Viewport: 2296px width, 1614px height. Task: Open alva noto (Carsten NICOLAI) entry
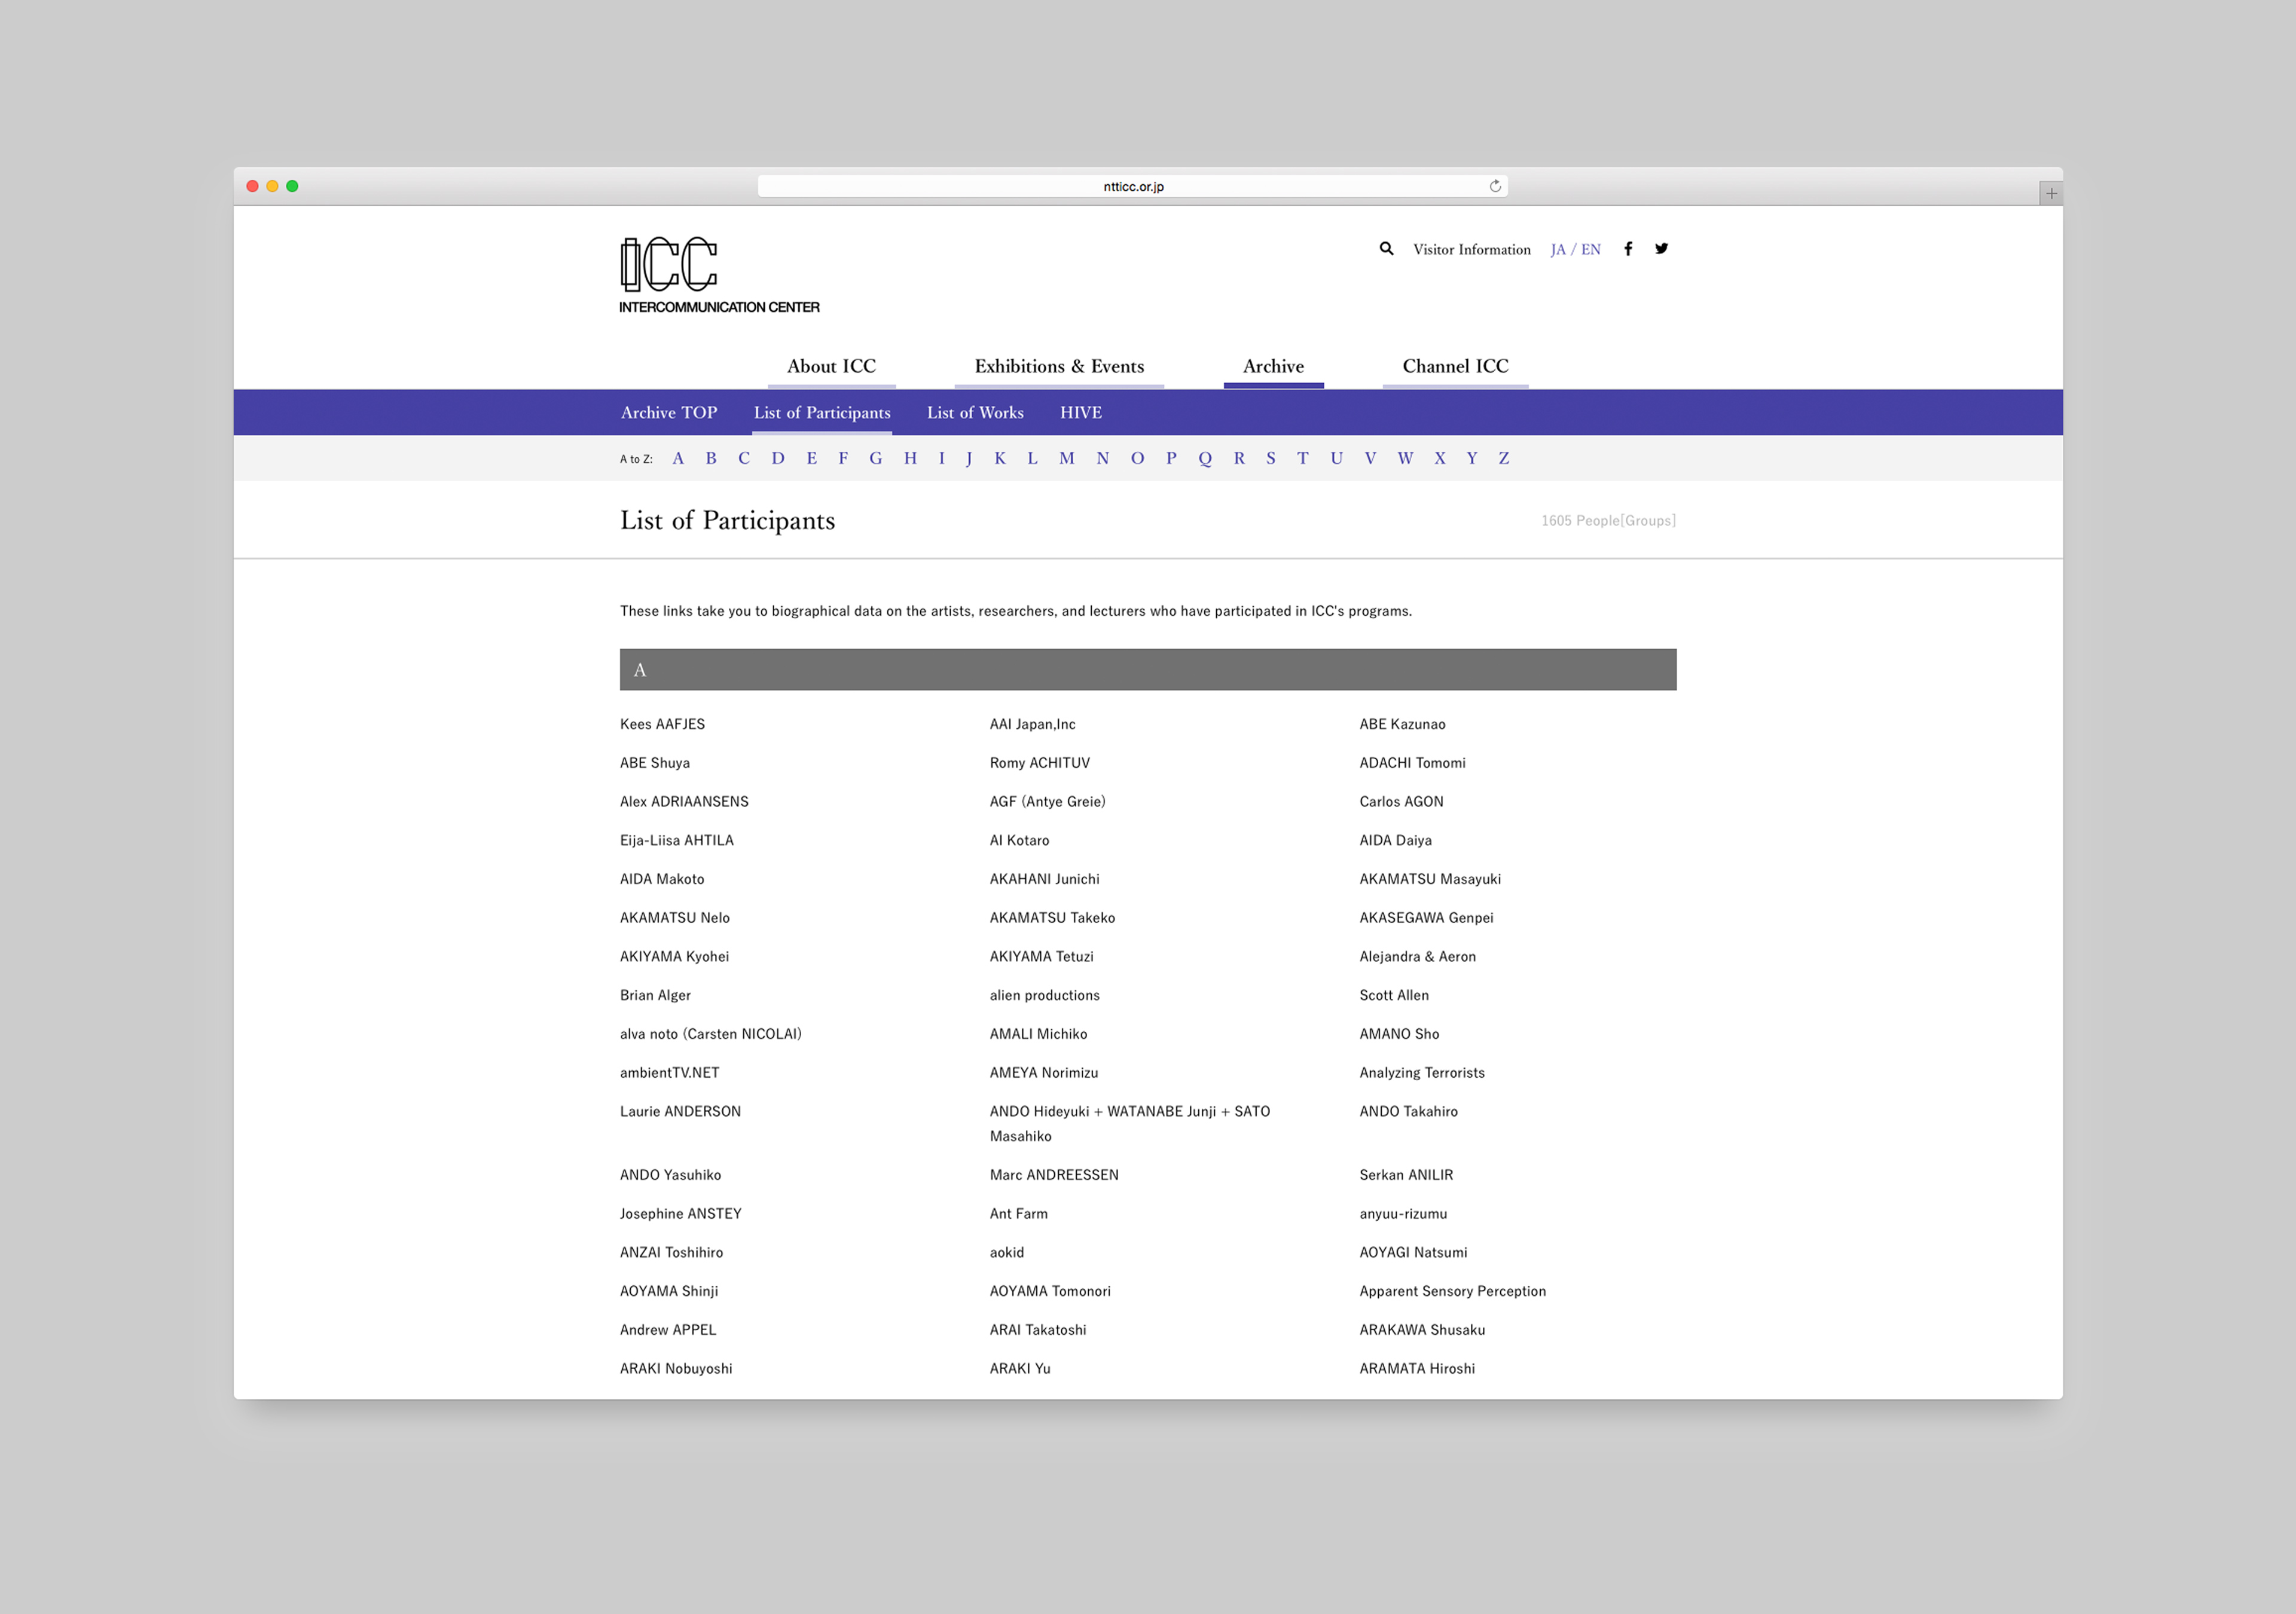tap(710, 1034)
